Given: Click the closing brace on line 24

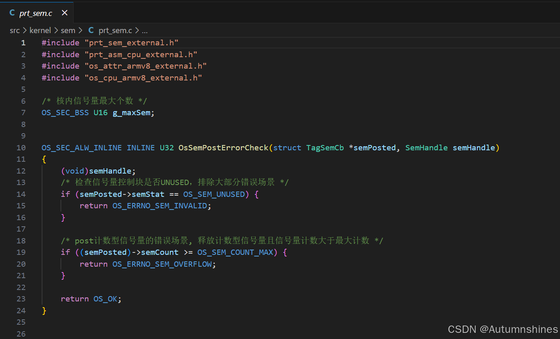Looking at the screenshot, I should pos(44,311).
